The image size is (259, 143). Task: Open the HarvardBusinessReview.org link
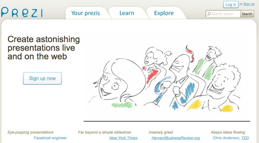click(175, 138)
